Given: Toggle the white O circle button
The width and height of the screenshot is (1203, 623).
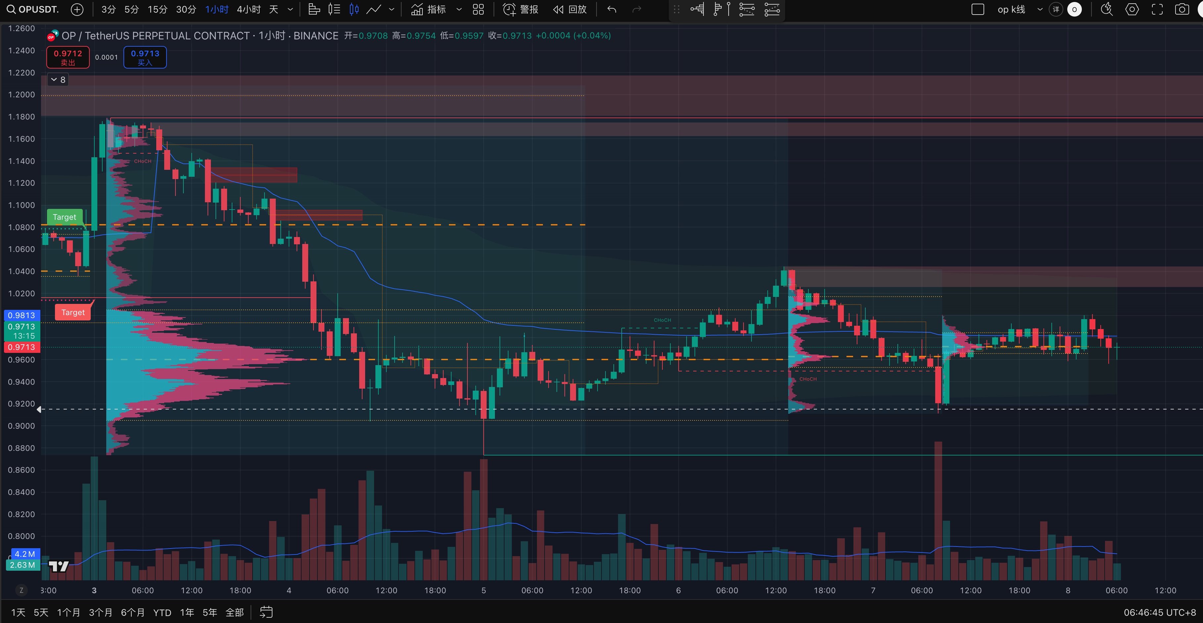Looking at the screenshot, I should point(1075,9).
